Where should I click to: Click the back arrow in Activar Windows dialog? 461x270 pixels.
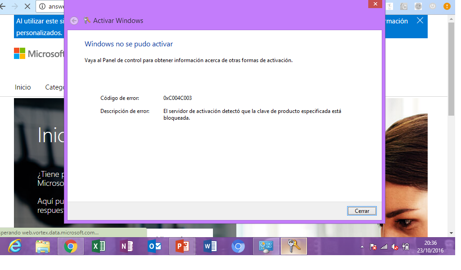(x=74, y=21)
